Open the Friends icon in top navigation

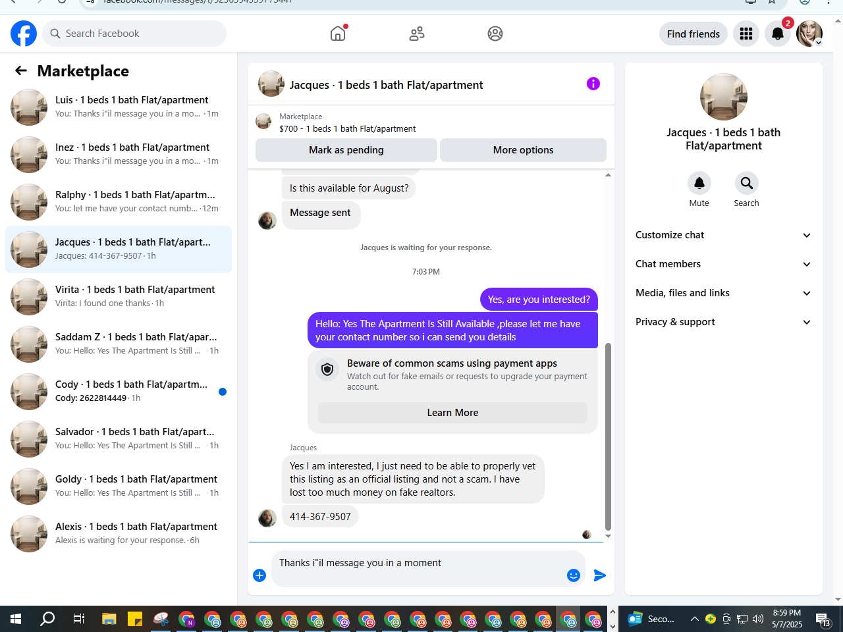[417, 34]
